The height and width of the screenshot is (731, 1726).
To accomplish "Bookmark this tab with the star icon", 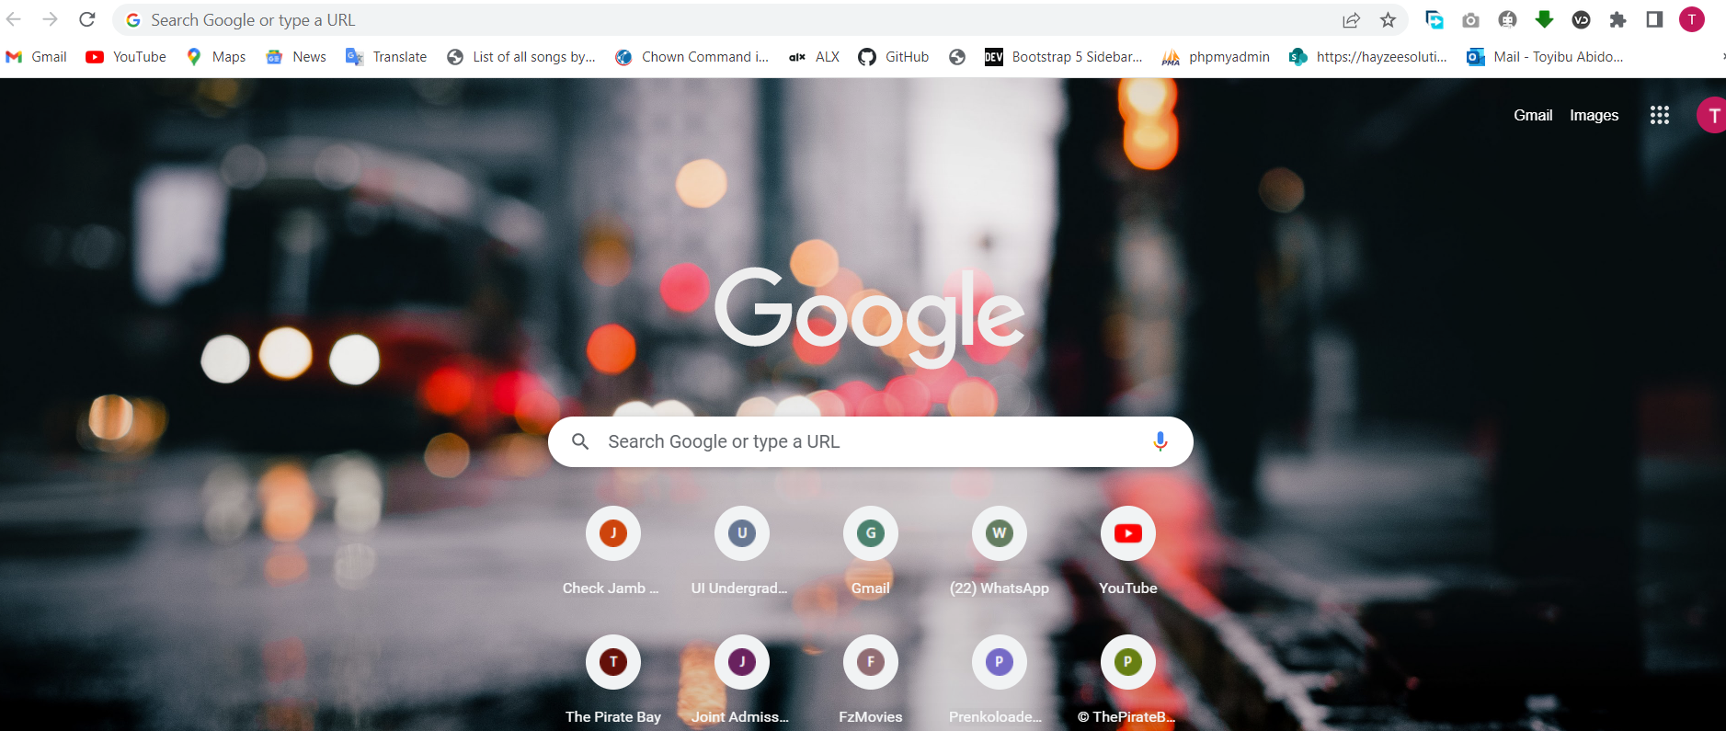I will [1389, 20].
